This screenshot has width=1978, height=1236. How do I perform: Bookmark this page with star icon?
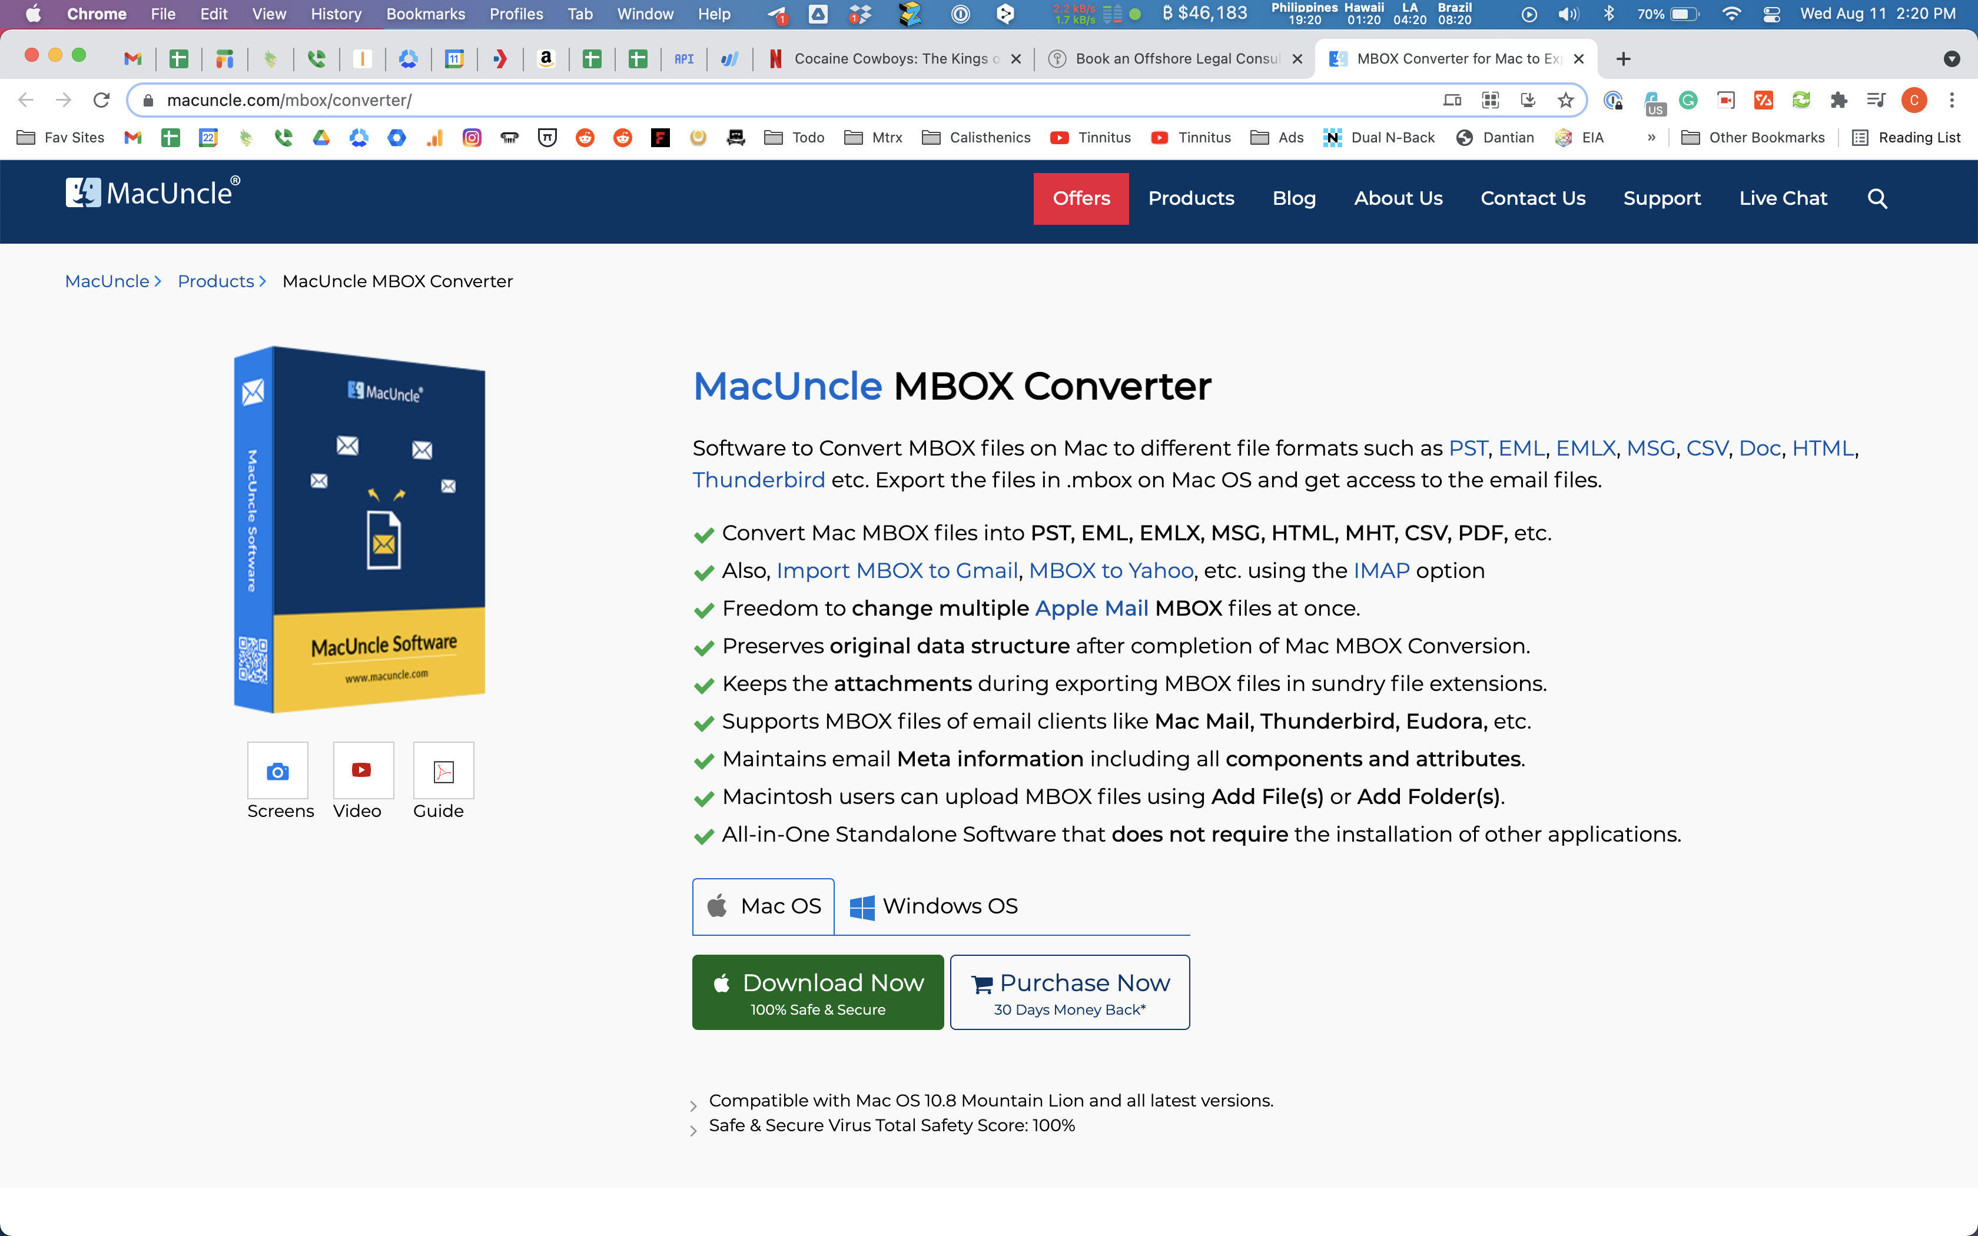coord(1565,101)
